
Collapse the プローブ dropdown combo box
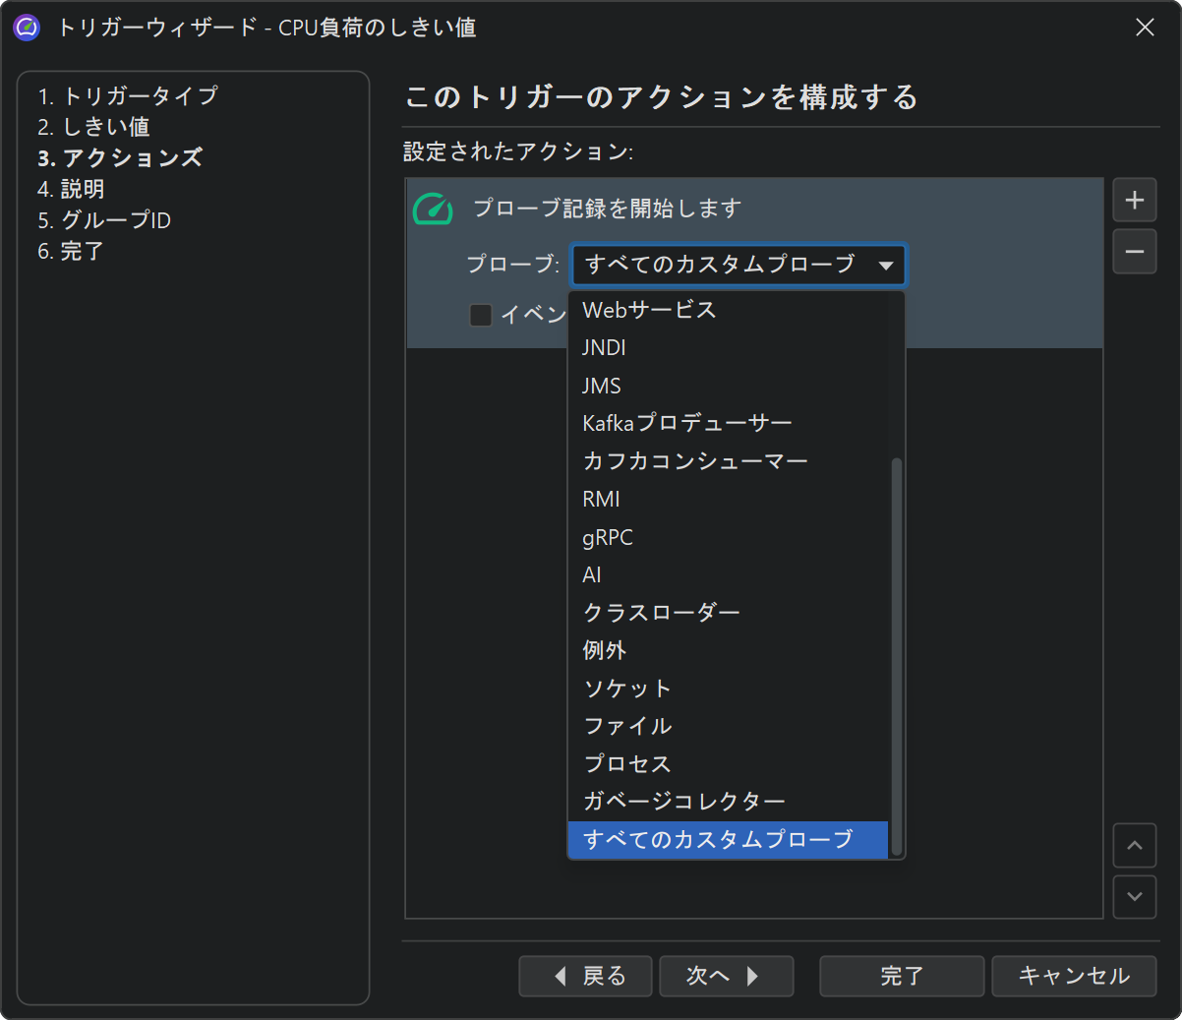pyautogui.click(x=885, y=265)
